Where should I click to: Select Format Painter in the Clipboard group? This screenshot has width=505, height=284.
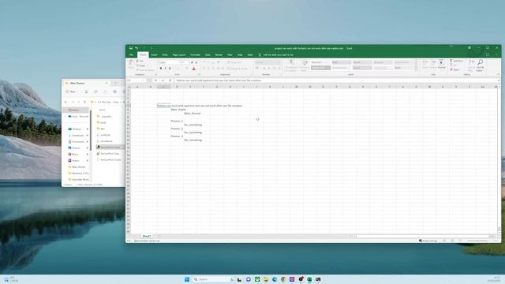[x=145, y=70]
